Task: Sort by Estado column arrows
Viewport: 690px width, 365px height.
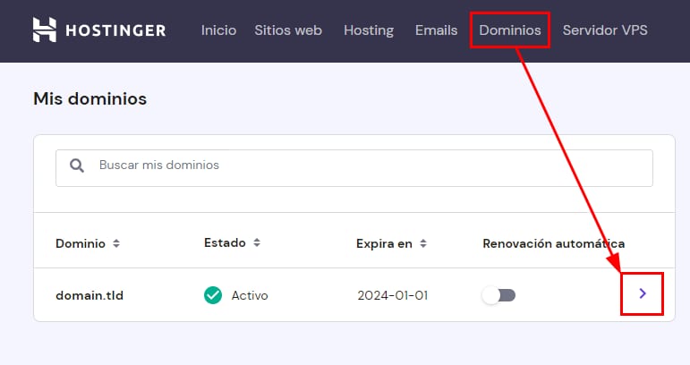Action: pos(257,242)
